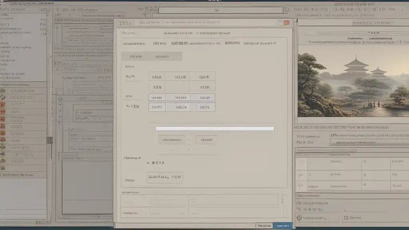The width and height of the screenshot is (409, 230).
Task: Select the second red icon in the sidebar list
Action: (3, 111)
